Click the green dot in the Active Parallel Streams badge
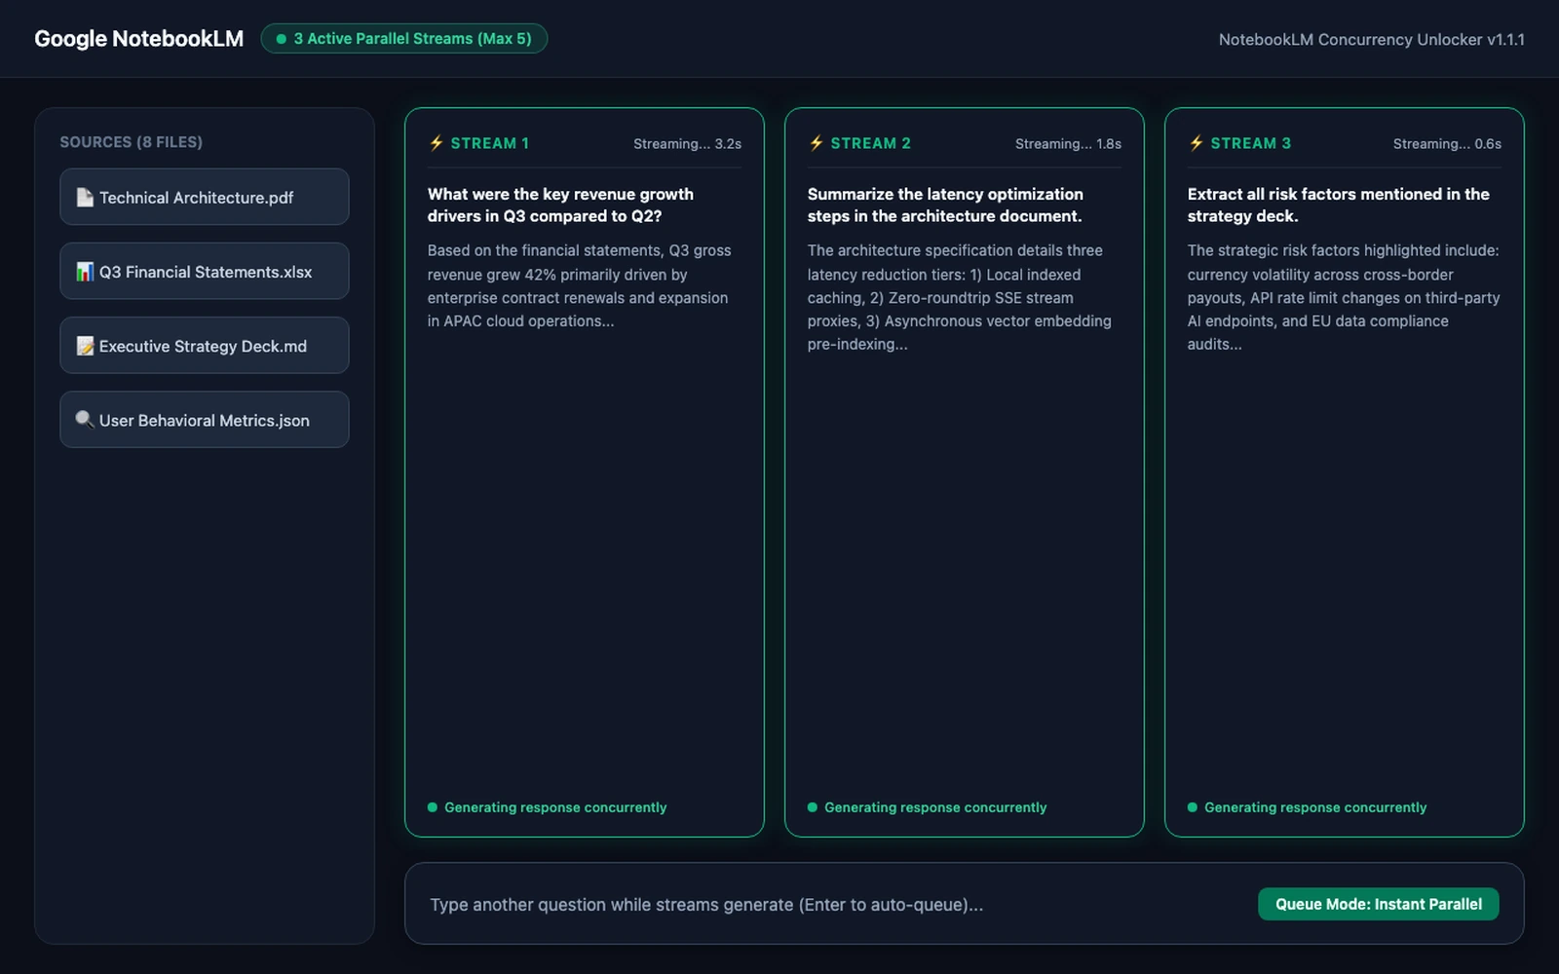The width and height of the screenshot is (1559, 974). click(x=282, y=39)
